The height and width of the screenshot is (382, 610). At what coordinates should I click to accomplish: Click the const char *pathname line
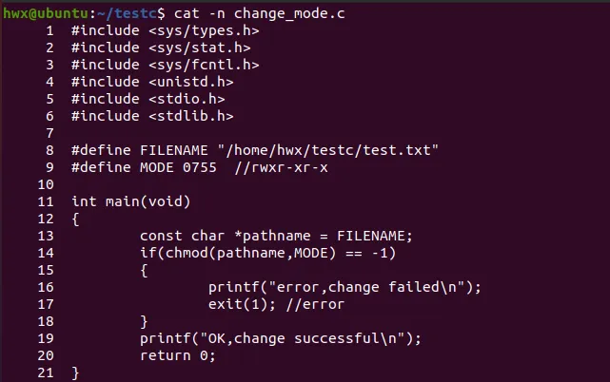(x=276, y=236)
